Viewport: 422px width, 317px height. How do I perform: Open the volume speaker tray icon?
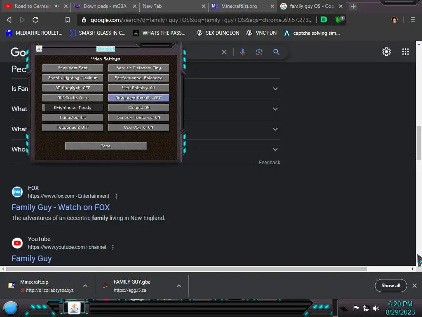376,308
